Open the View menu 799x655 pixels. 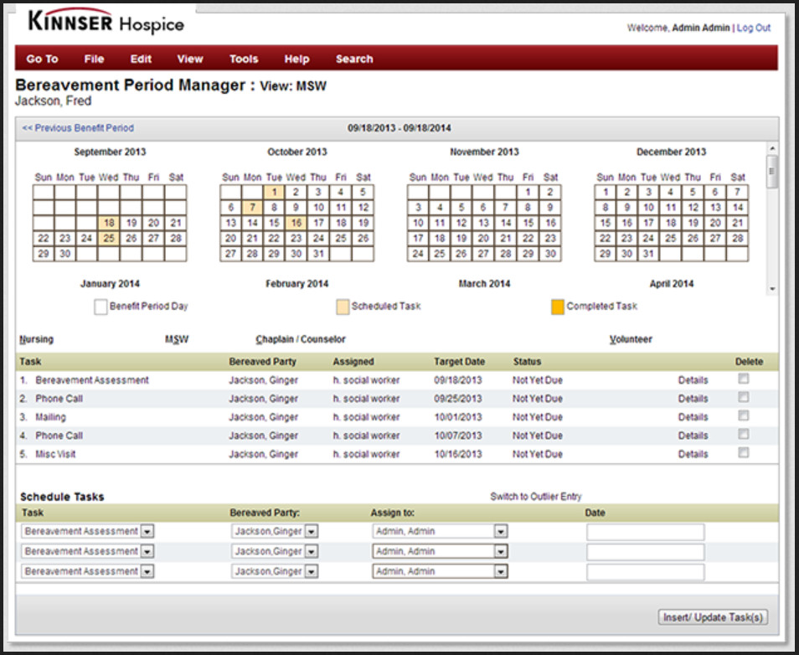(x=190, y=59)
